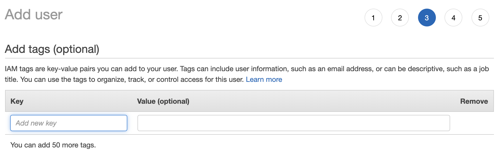Select the Value (optional) column header
The height and width of the screenshot is (152, 499).
[x=163, y=101]
